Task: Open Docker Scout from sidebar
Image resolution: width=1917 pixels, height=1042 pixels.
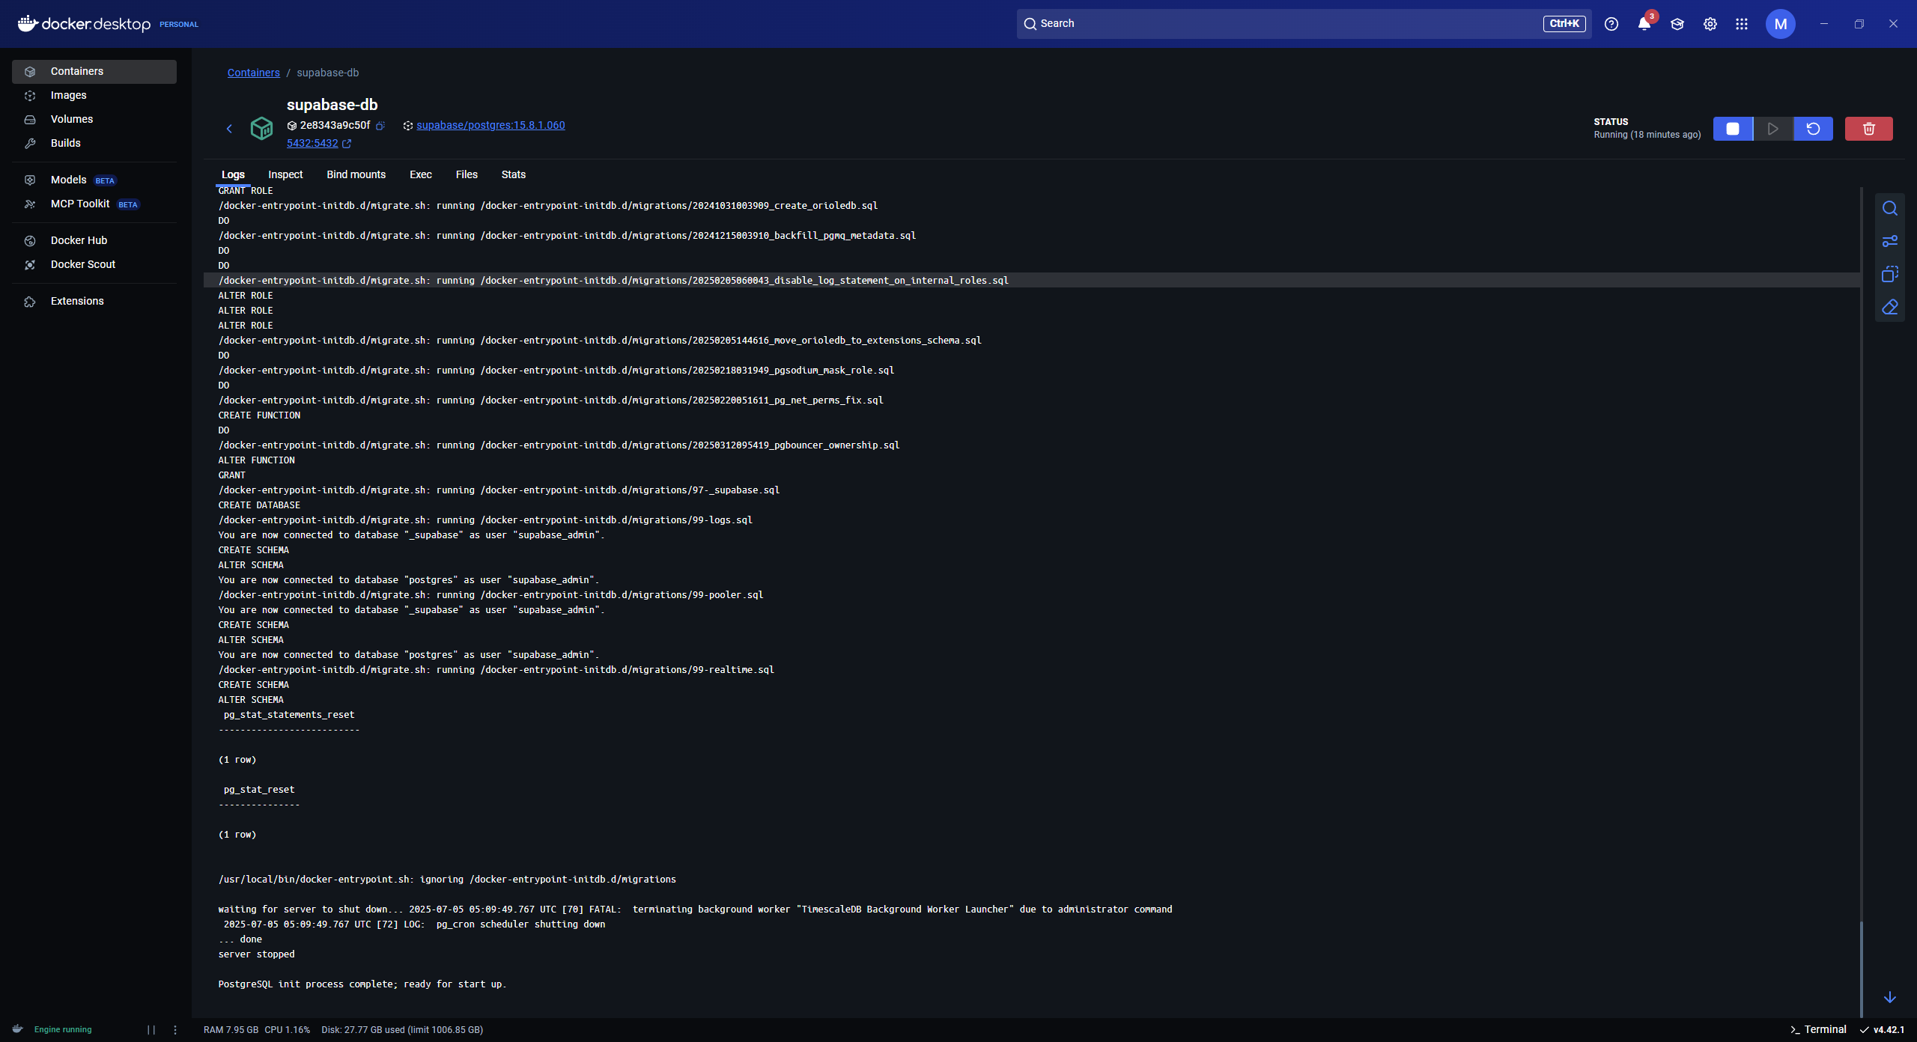Action: [94, 264]
